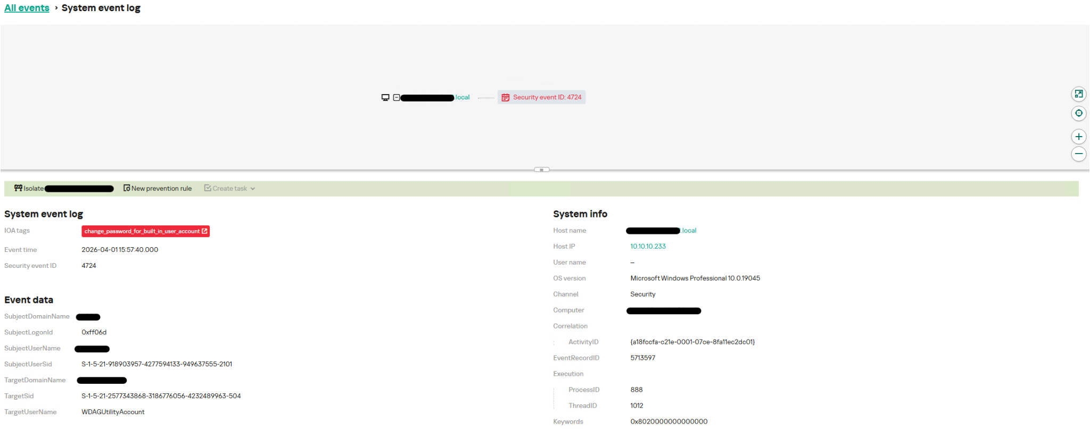
Task: Zoom out of the event graph
Action: (1078, 154)
